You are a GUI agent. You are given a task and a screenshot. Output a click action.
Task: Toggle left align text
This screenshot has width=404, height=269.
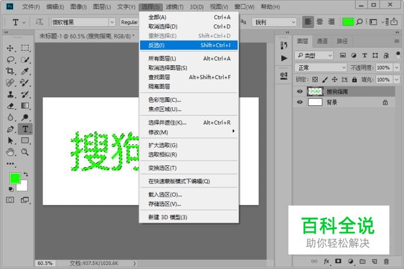(308, 22)
